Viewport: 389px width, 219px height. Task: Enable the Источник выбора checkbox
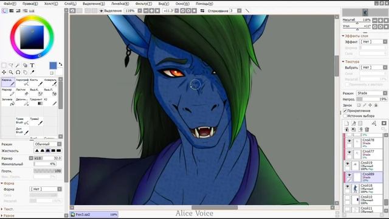click(x=345, y=116)
